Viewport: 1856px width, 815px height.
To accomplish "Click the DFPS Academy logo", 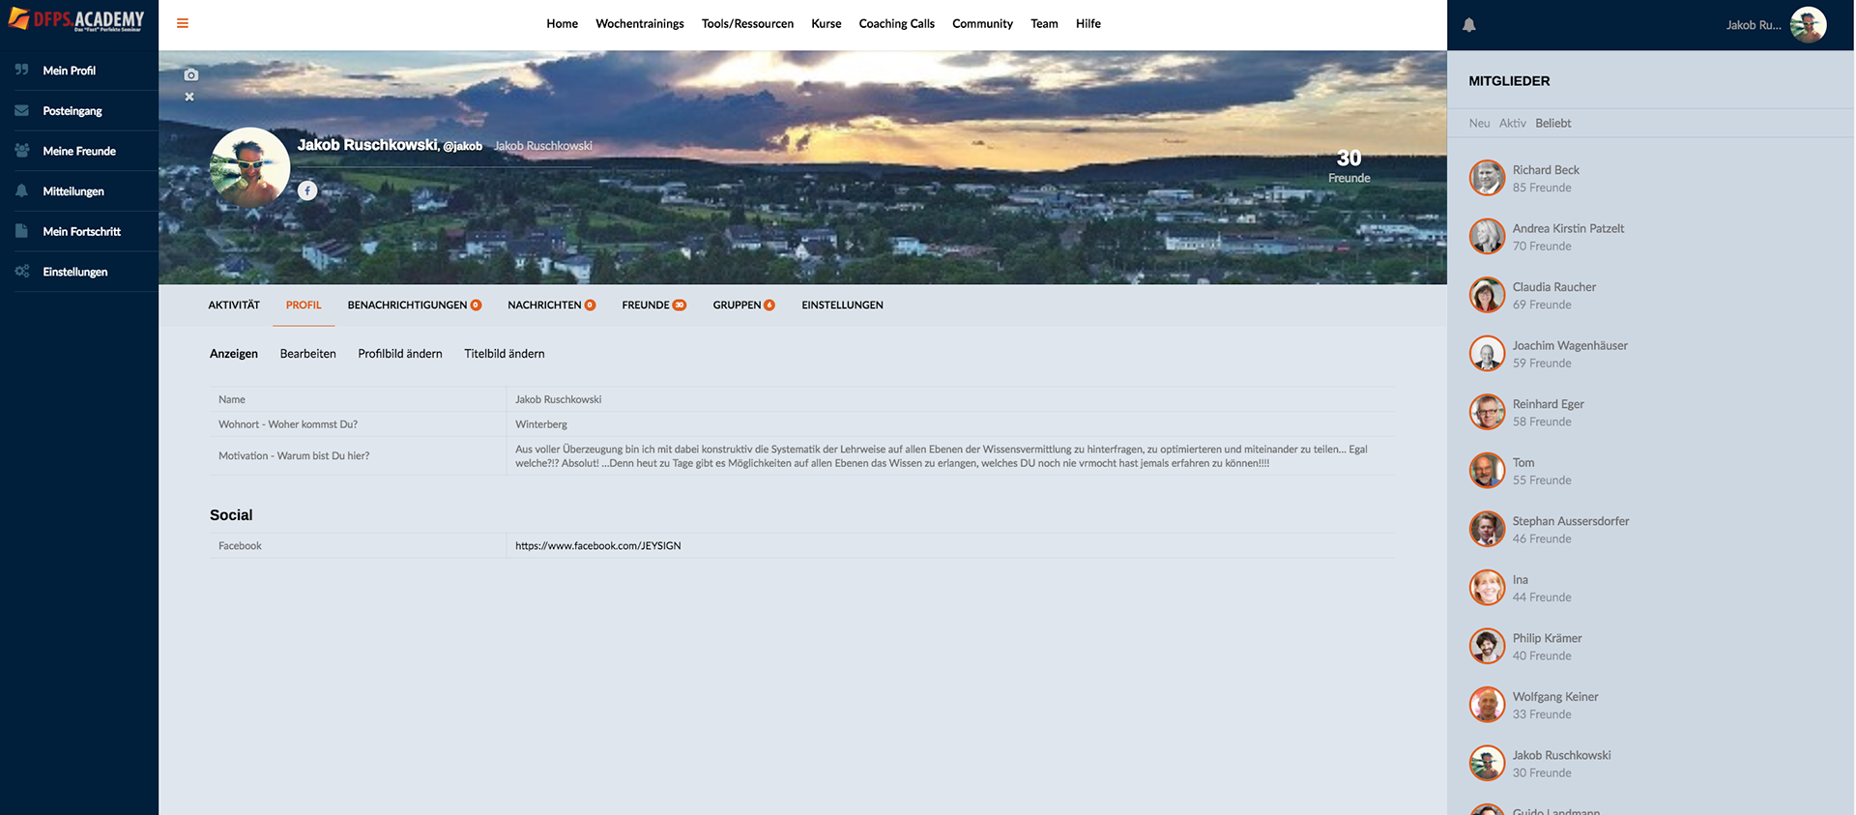I will (76, 19).
